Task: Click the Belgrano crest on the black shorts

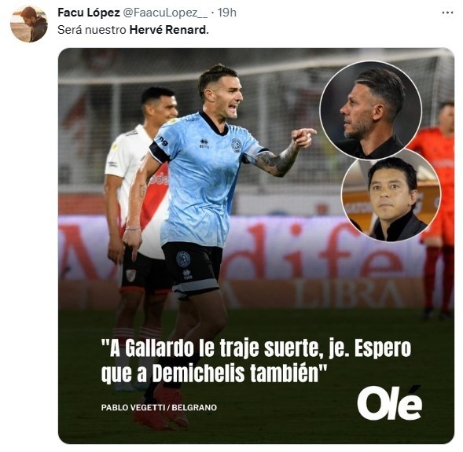Action: (183, 259)
